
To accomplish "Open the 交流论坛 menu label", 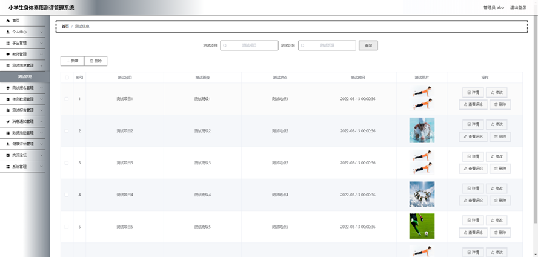I will (19, 155).
